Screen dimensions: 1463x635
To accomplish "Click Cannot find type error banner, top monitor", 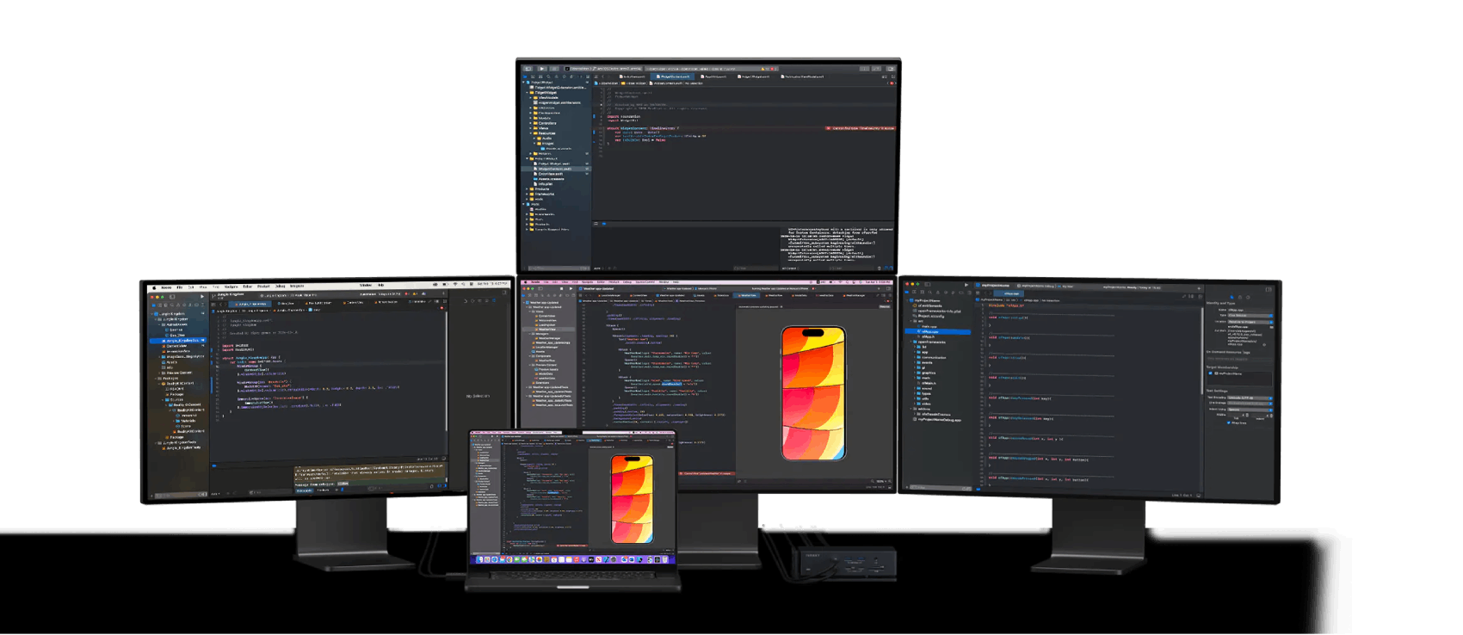I will click(x=861, y=128).
